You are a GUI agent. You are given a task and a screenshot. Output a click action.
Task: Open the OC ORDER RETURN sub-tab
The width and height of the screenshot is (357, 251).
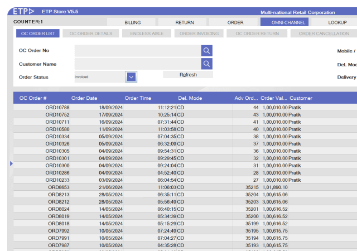(257, 33)
